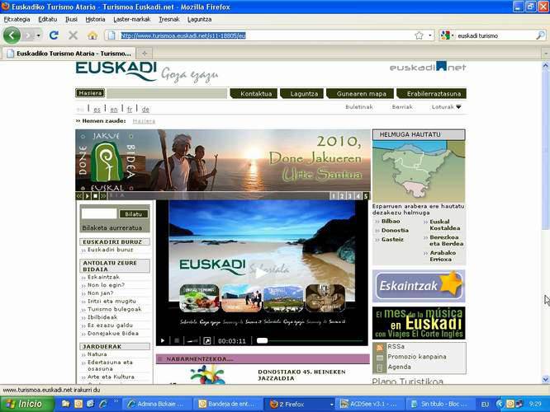This screenshot has height=412, width=550.
Task: Play the Euskadi video with play control
Action: pos(163,340)
